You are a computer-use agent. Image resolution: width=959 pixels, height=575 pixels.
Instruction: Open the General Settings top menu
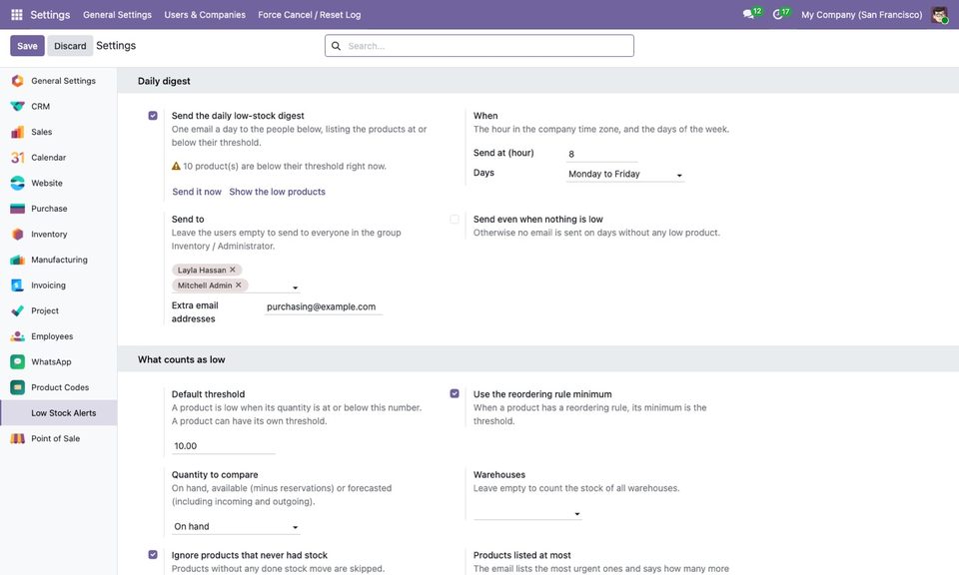coord(118,15)
